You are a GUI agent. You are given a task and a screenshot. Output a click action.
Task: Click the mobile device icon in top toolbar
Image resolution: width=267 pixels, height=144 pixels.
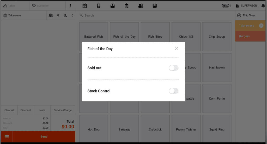(99, 6)
